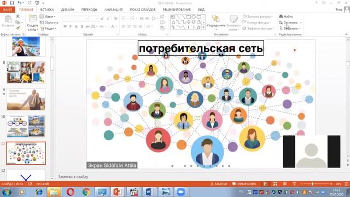Select the right arrow shape in gallery

point(188,22)
